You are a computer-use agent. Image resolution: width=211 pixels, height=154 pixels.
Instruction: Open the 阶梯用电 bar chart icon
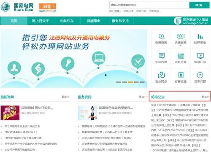[200, 36]
